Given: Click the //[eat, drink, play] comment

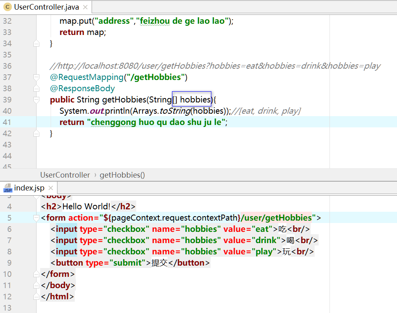Looking at the screenshot, I should pos(266,111).
